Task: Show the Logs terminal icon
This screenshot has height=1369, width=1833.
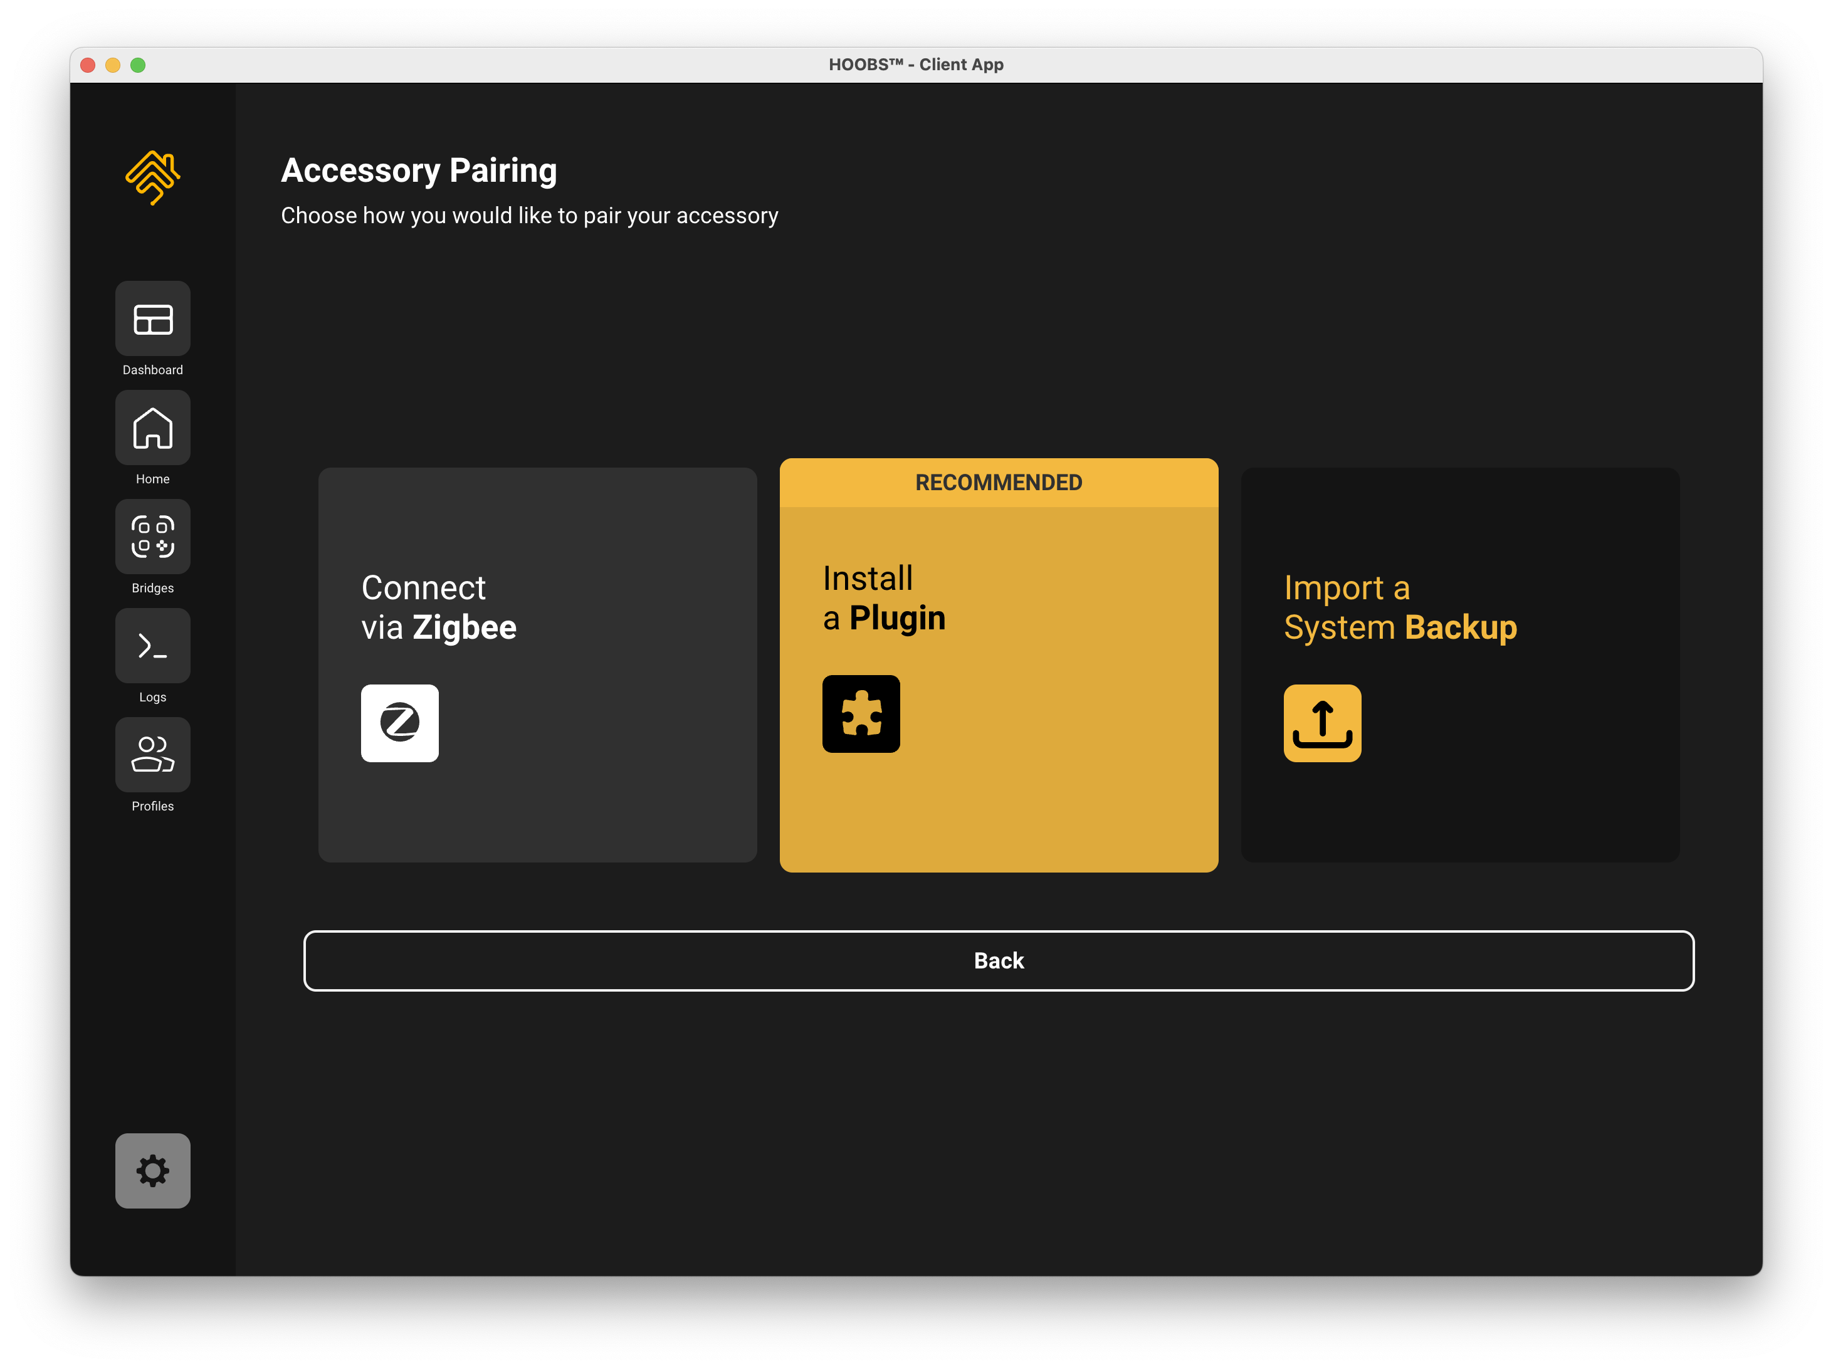Action: pyautogui.click(x=152, y=646)
